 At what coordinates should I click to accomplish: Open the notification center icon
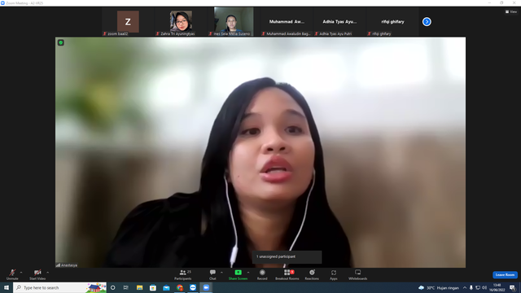[x=512, y=287]
